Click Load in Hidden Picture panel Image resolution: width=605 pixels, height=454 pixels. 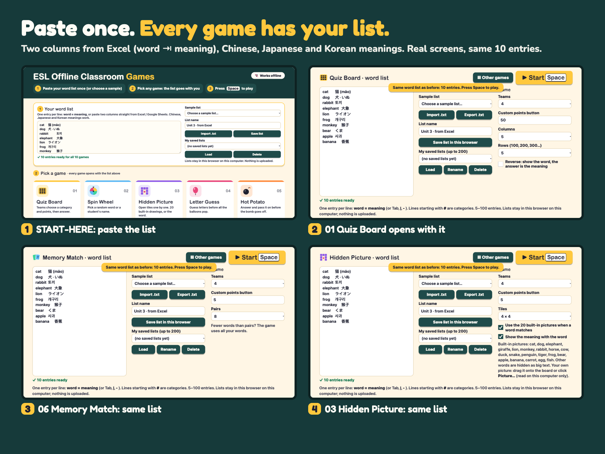pos(430,349)
